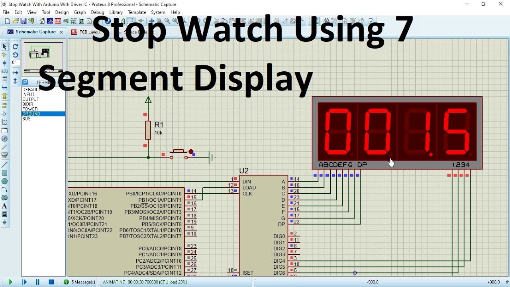Select POWER in the terminals list
This screenshot has width=510, height=287.
[43, 109]
